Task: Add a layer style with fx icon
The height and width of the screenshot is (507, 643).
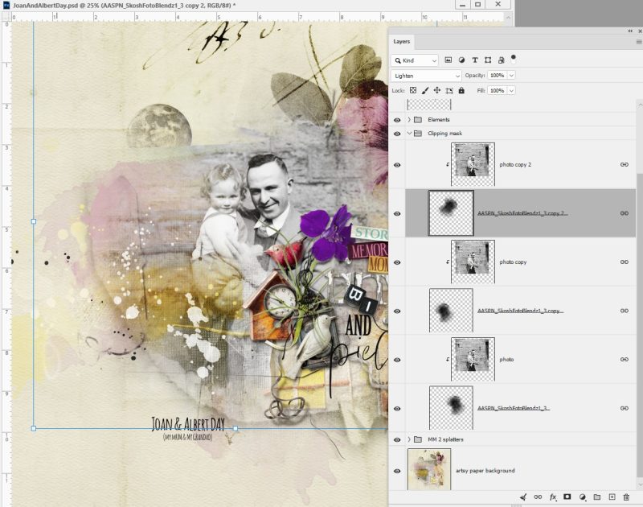Action: click(553, 497)
